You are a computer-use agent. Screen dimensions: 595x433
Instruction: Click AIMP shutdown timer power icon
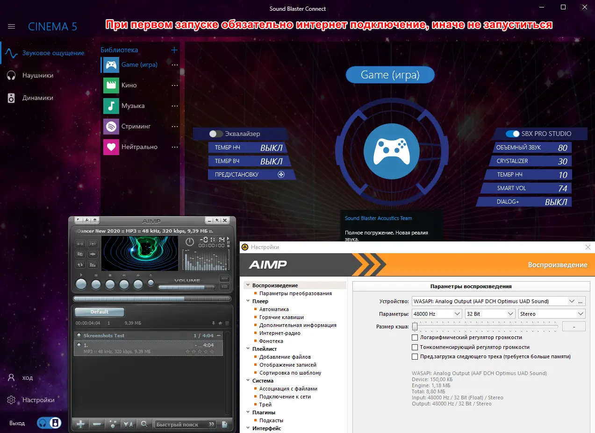(x=190, y=241)
